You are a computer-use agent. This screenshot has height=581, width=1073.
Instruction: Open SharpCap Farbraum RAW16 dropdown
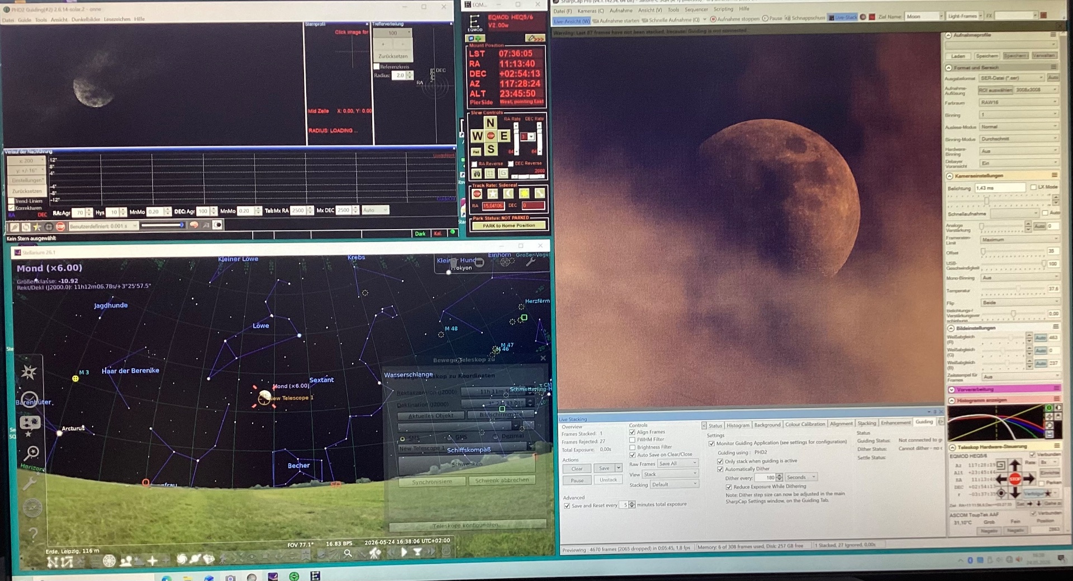pos(1018,102)
